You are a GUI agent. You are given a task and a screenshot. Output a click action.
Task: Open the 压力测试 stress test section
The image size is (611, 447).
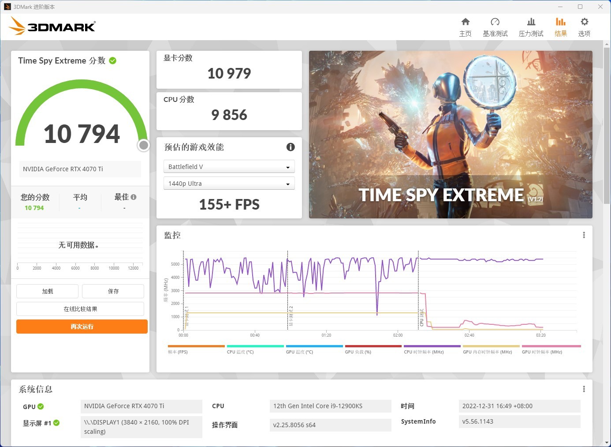click(531, 26)
